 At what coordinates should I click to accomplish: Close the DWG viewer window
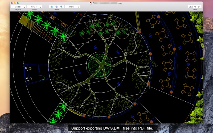coord(12,3)
